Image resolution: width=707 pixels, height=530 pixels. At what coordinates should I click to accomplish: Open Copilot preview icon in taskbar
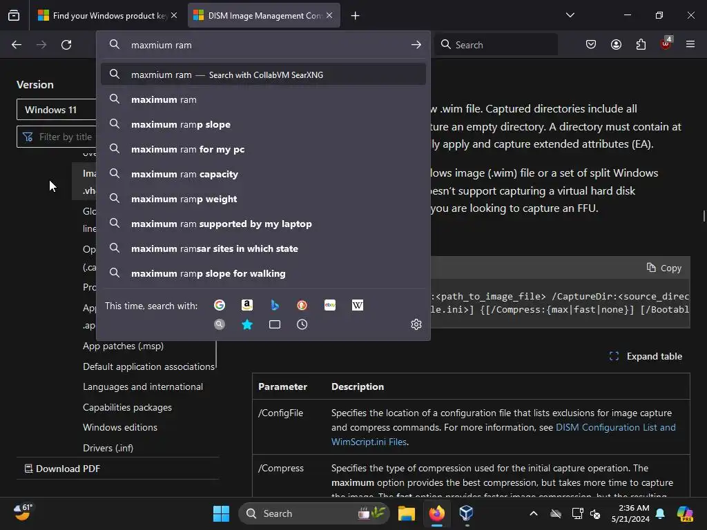click(x=686, y=513)
